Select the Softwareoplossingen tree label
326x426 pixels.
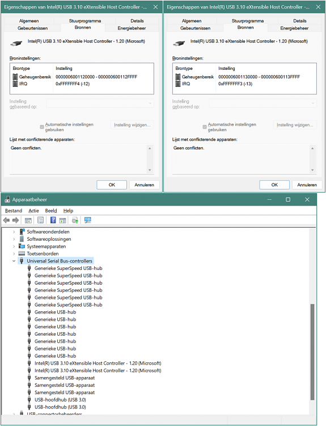tap(49, 239)
